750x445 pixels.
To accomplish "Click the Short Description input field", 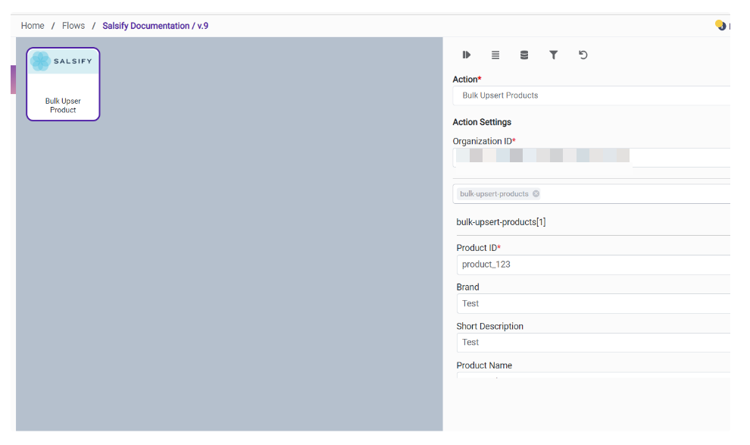I will pos(591,342).
